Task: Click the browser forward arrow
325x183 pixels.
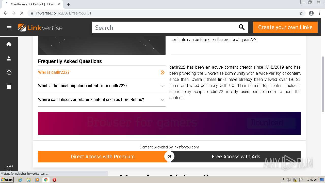Action: (x=14, y=13)
